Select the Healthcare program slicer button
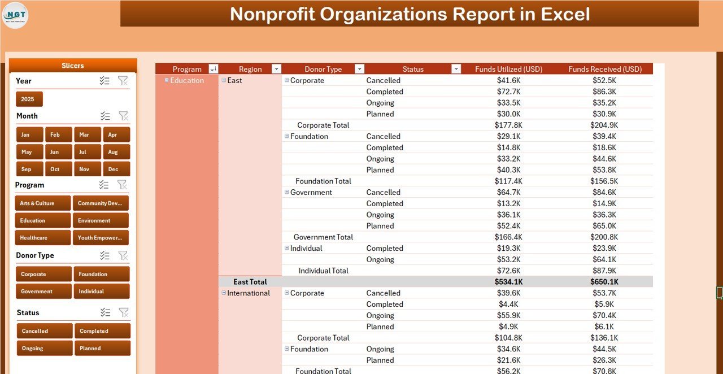 (x=43, y=238)
